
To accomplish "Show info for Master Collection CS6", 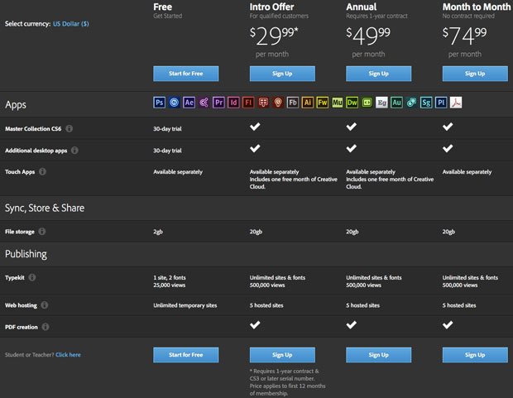I will click(70, 129).
